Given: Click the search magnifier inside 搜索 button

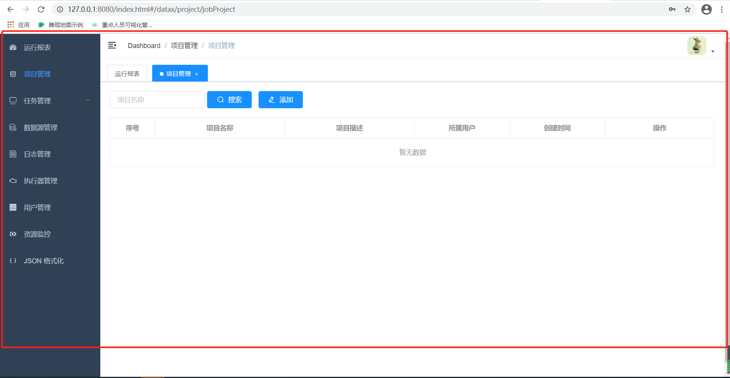Looking at the screenshot, I should coord(220,99).
